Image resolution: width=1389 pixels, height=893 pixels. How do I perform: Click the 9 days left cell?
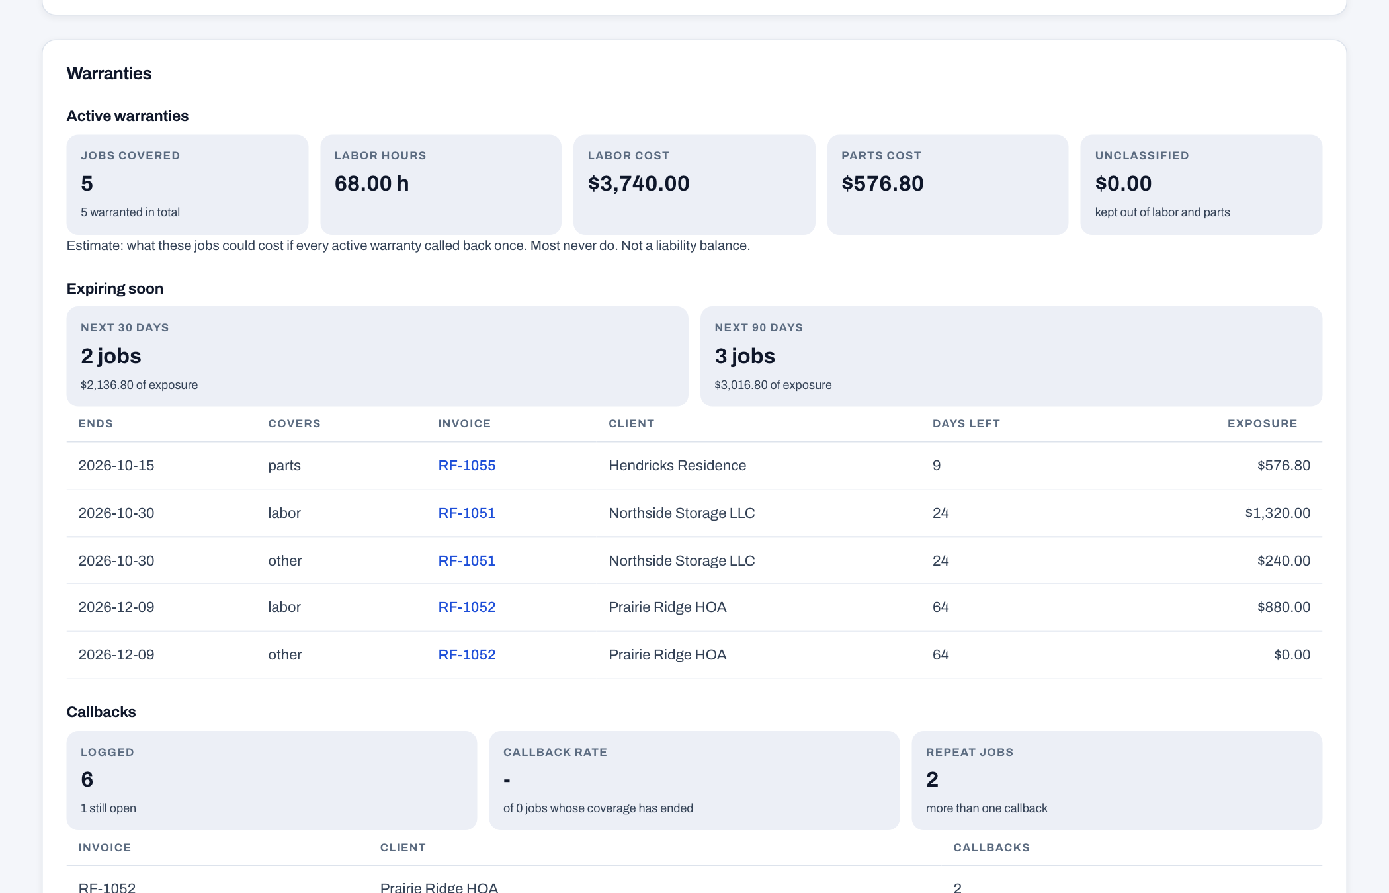point(937,466)
